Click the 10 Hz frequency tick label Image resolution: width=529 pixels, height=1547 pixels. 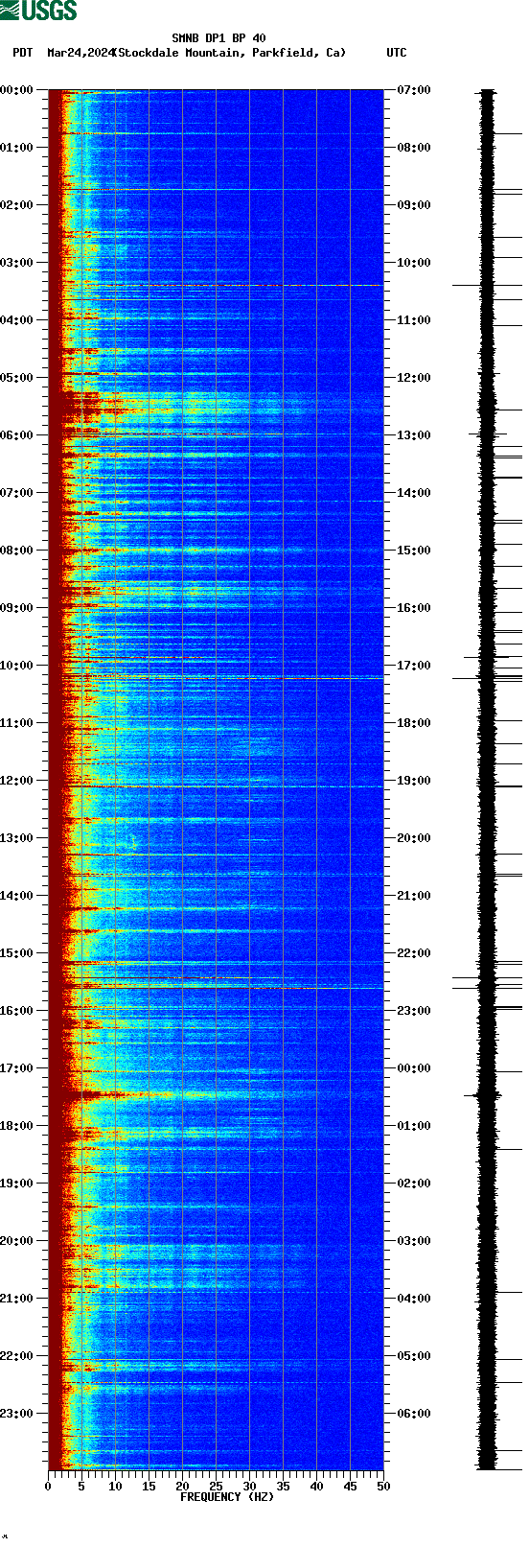[115, 1487]
